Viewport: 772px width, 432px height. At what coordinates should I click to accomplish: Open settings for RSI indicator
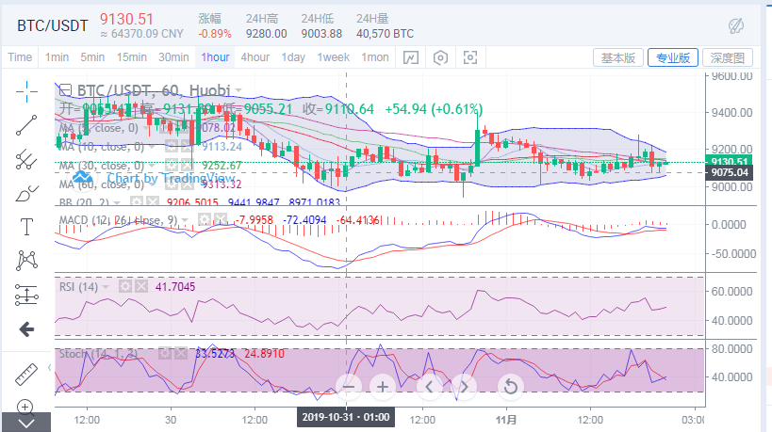(x=125, y=286)
